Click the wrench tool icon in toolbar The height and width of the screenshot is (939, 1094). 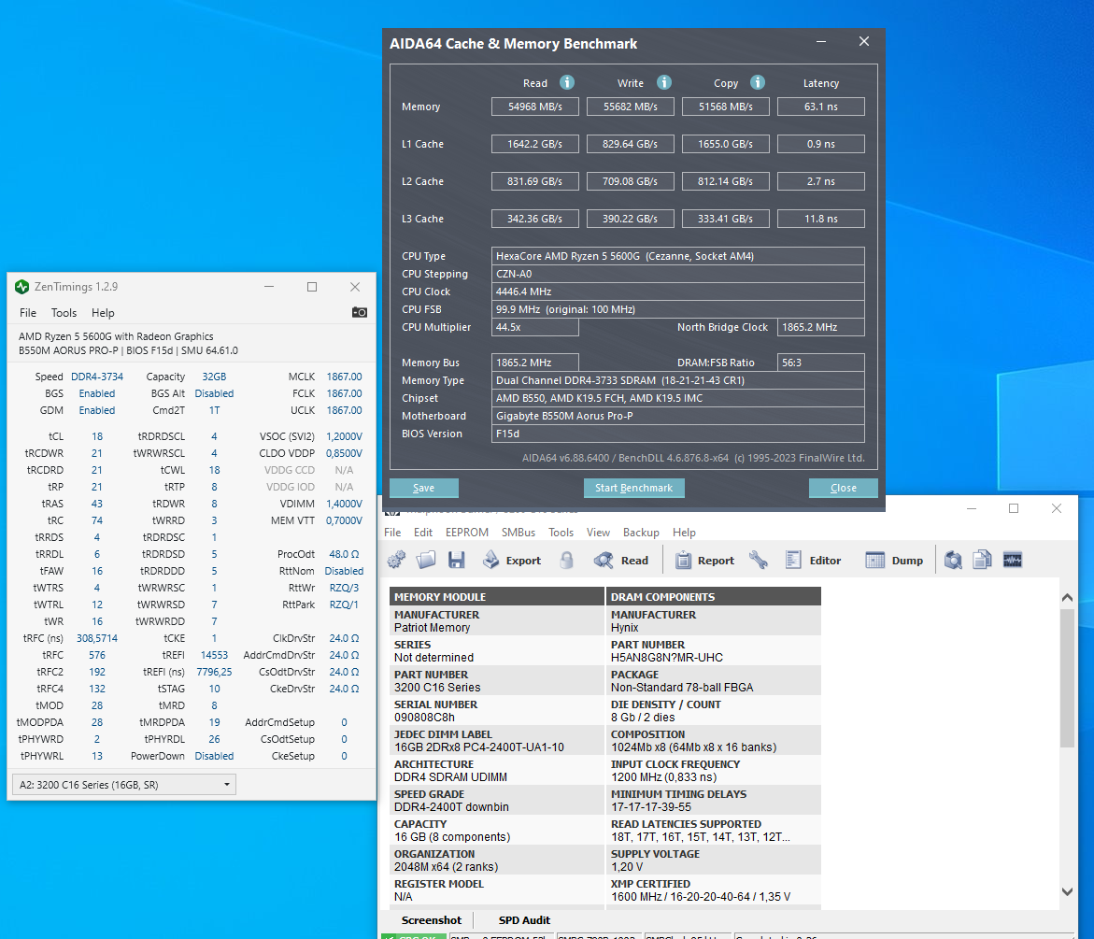[x=759, y=561]
